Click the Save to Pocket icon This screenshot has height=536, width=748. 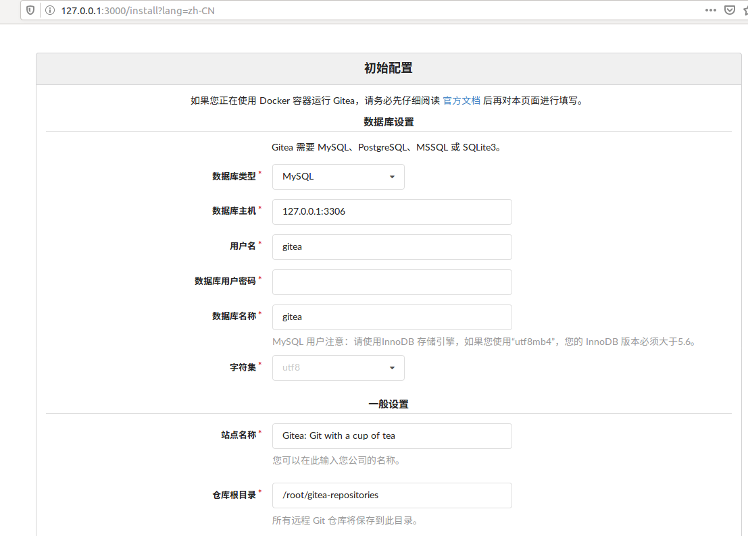coord(729,10)
